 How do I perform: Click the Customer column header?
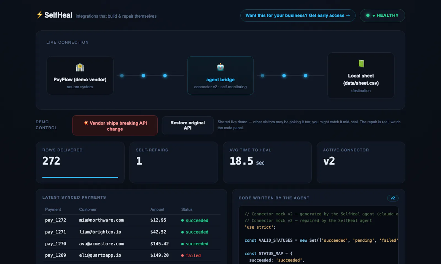pyautogui.click(x=88, y=209)
